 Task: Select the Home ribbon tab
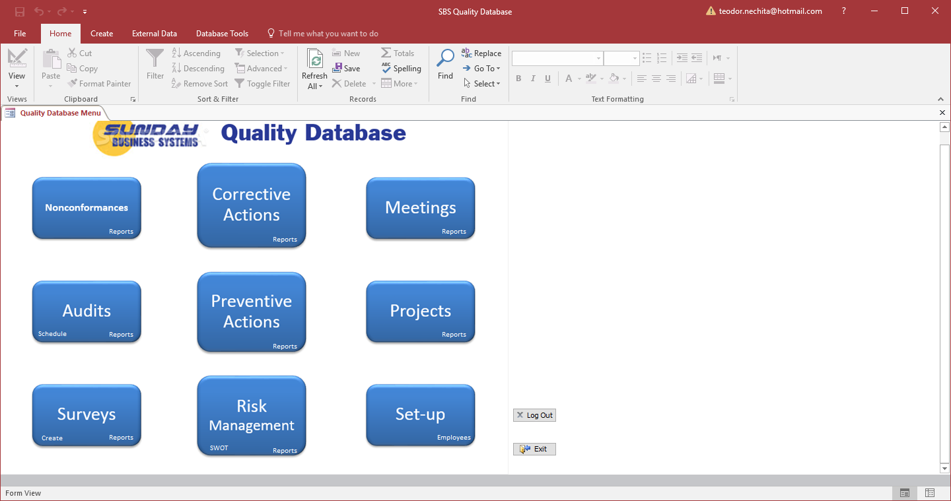point(61,34)
